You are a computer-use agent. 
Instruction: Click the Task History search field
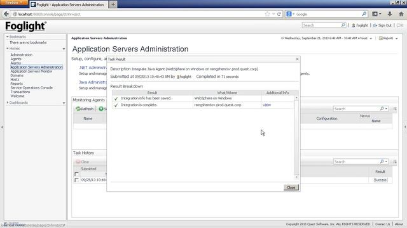(356, 162)
